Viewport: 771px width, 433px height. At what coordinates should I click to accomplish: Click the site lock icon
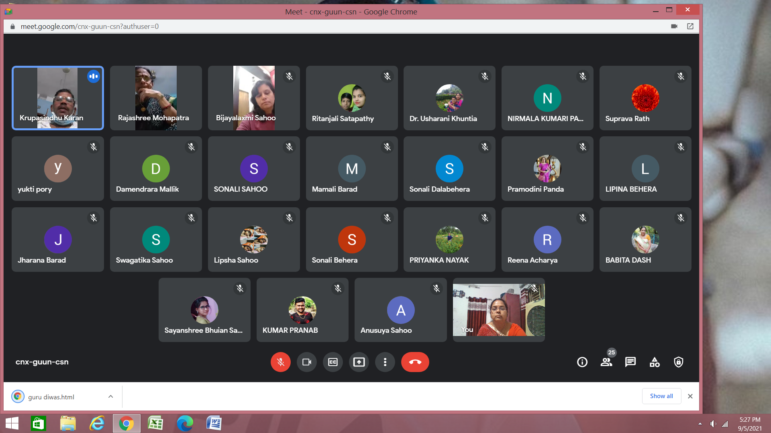pyautogui.click(x=12, y=26)
